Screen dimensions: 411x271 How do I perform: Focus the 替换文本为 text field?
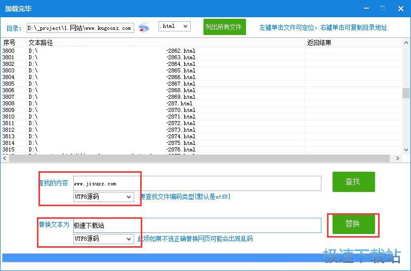coord(197,225)
